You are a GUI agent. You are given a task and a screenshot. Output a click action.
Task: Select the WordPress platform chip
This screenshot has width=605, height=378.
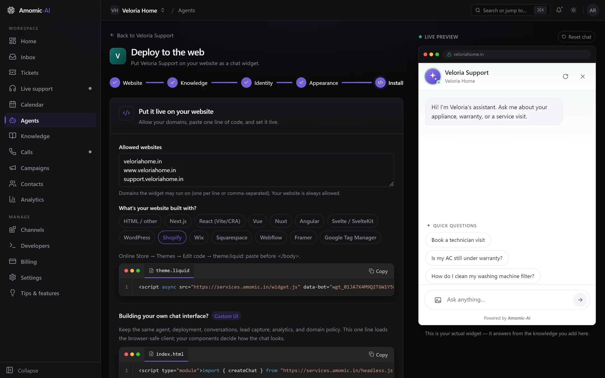click(137, 237)
